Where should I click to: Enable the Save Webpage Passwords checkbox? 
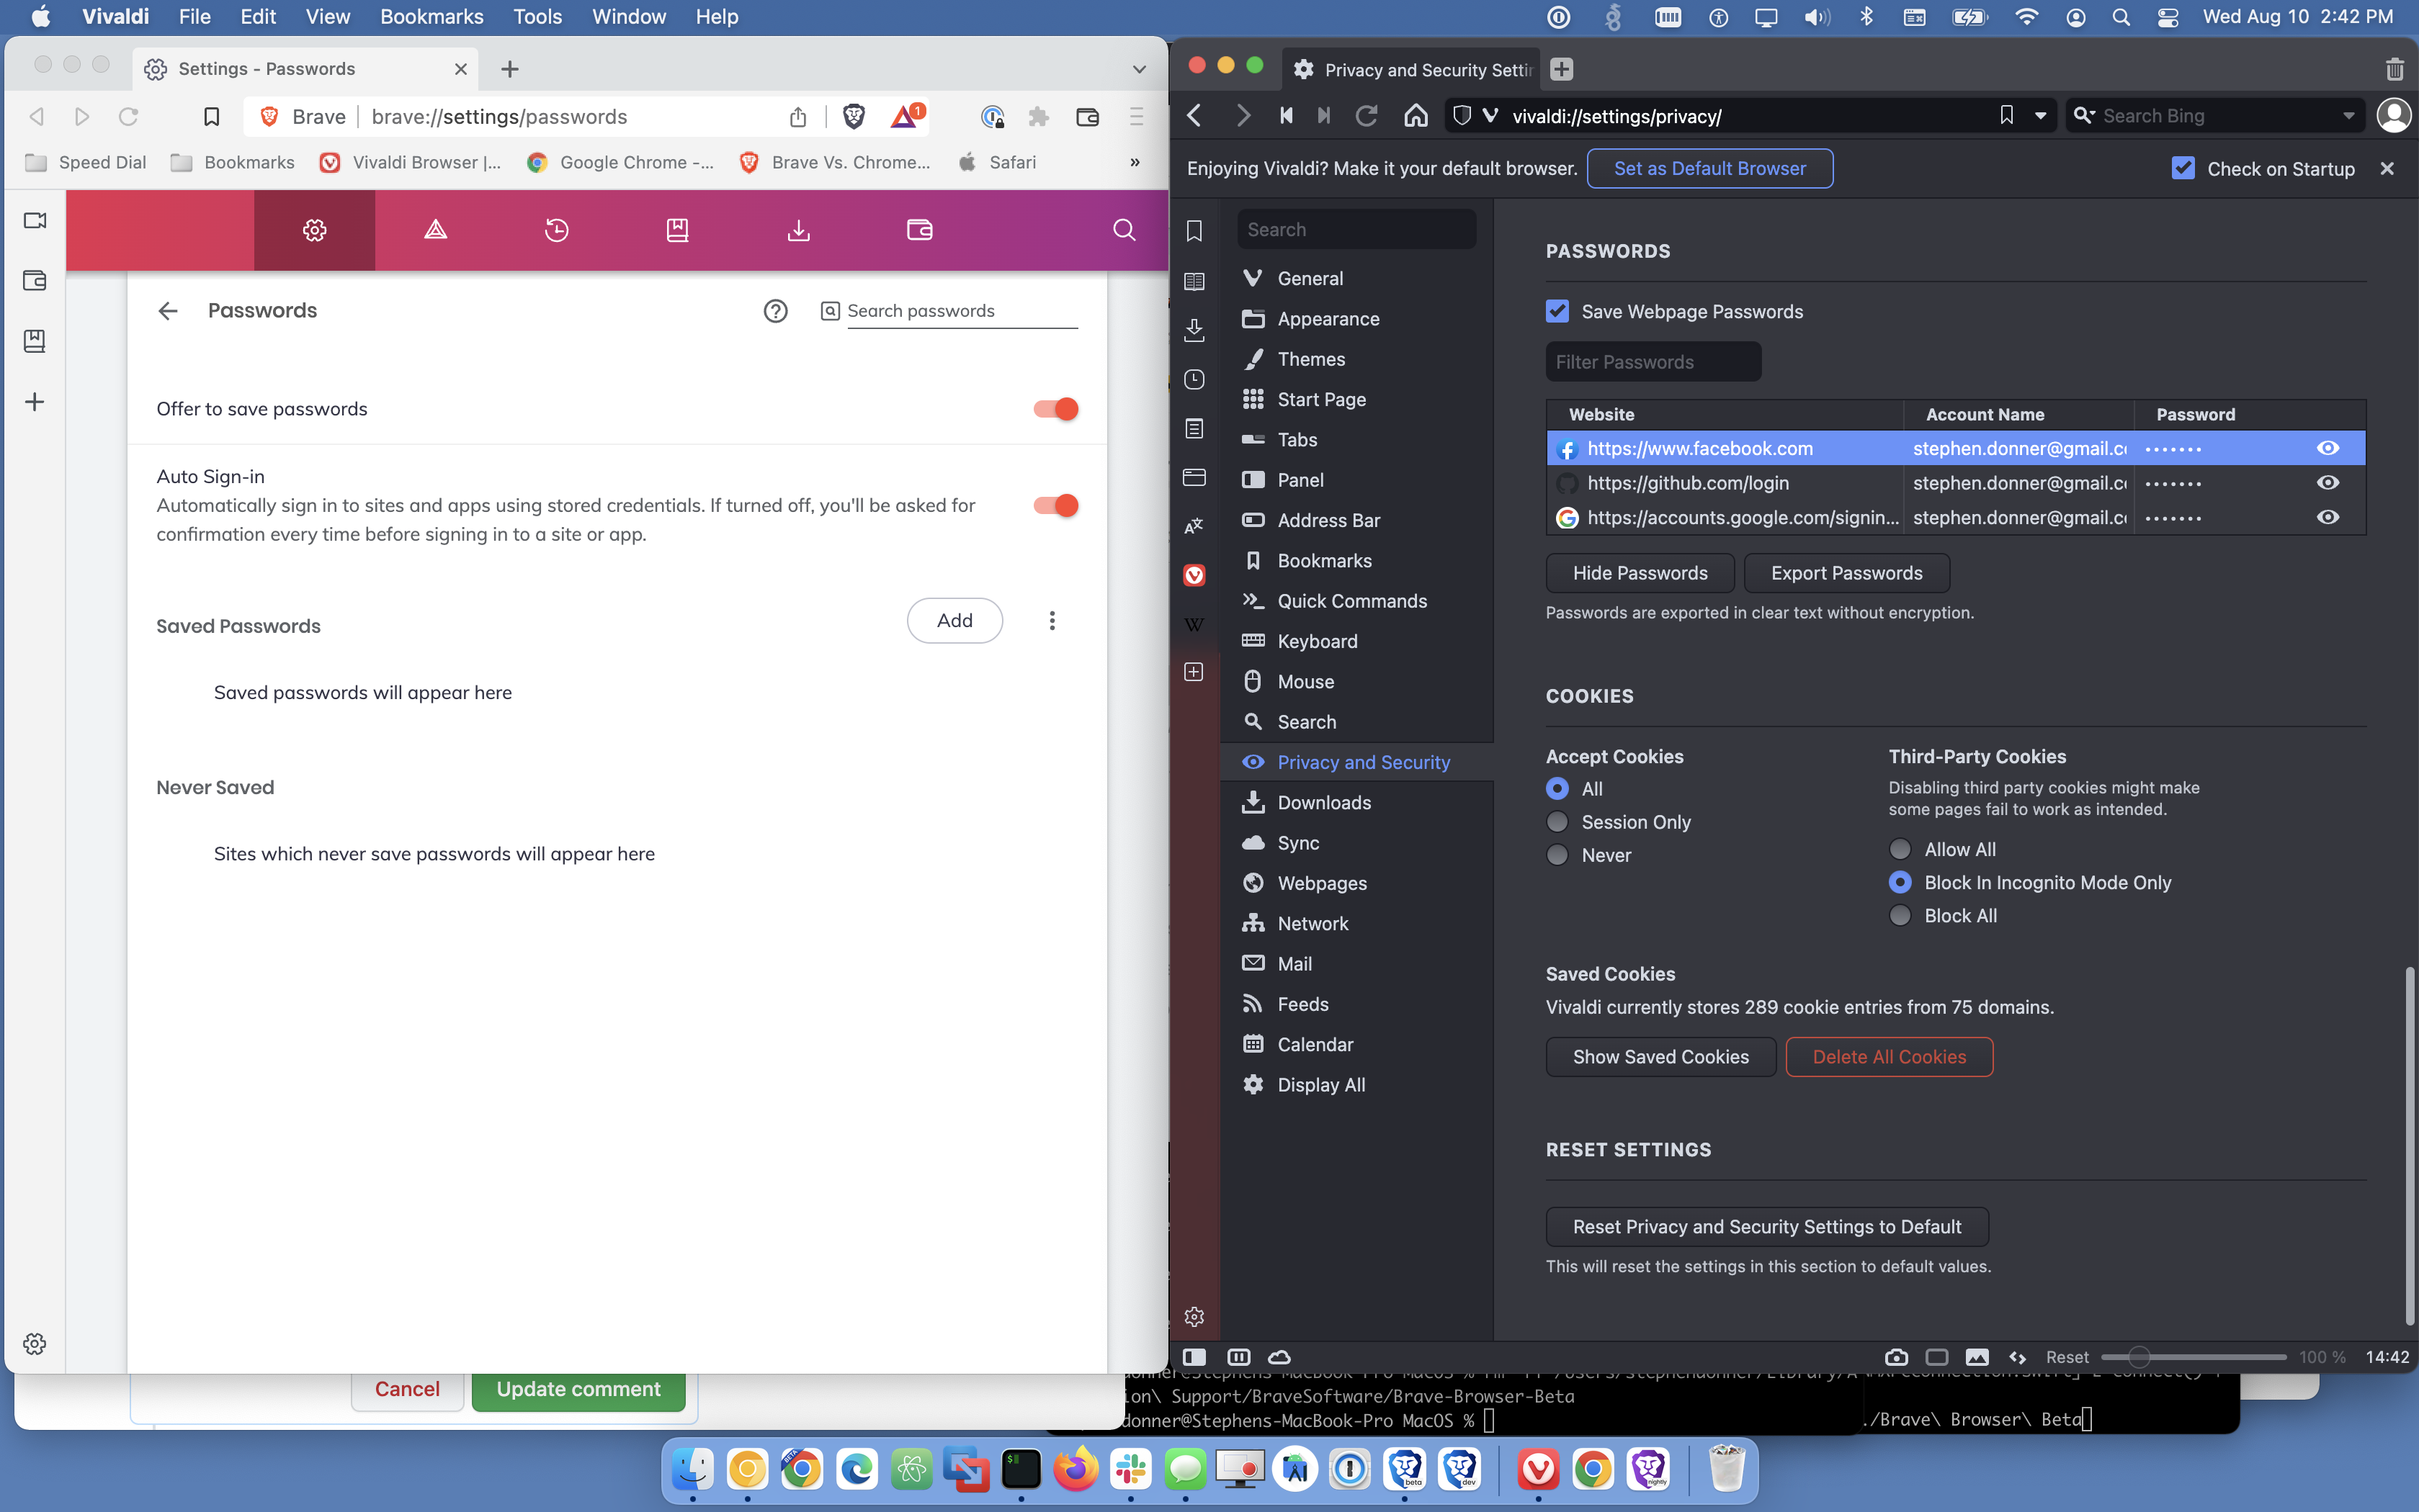pos(1556,310)
